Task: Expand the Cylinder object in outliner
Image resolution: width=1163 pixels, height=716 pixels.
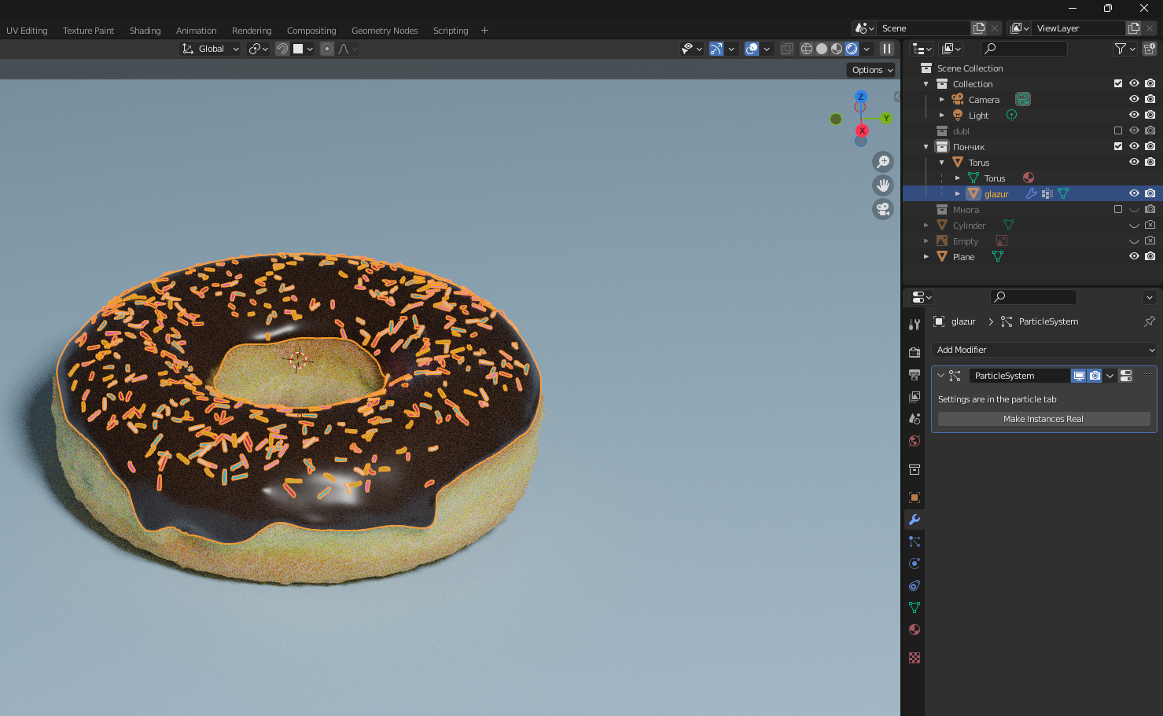Action: point(926,226)
